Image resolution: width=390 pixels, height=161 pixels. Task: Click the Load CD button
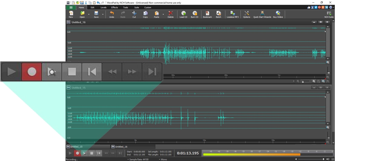point(183,14)
